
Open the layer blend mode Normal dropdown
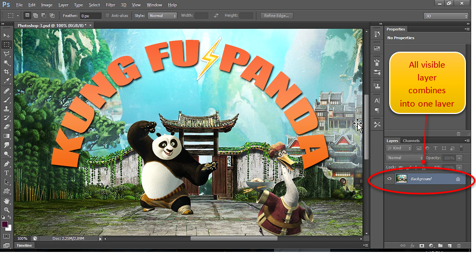[x=404, y=158]
